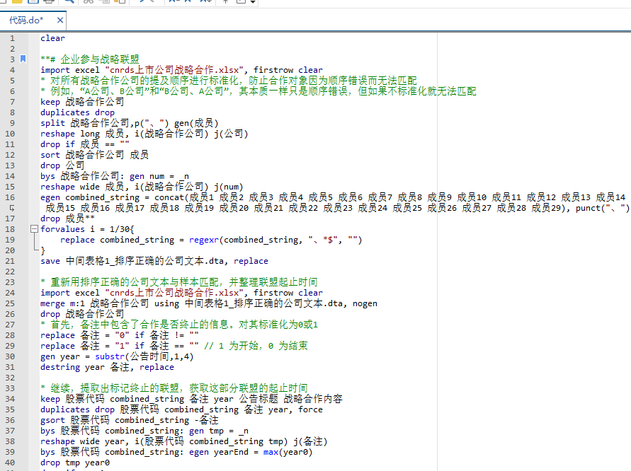Click the line 33 comment starting 继续
The height and width of the screenshot is (471, 631).
coord(174,388)
